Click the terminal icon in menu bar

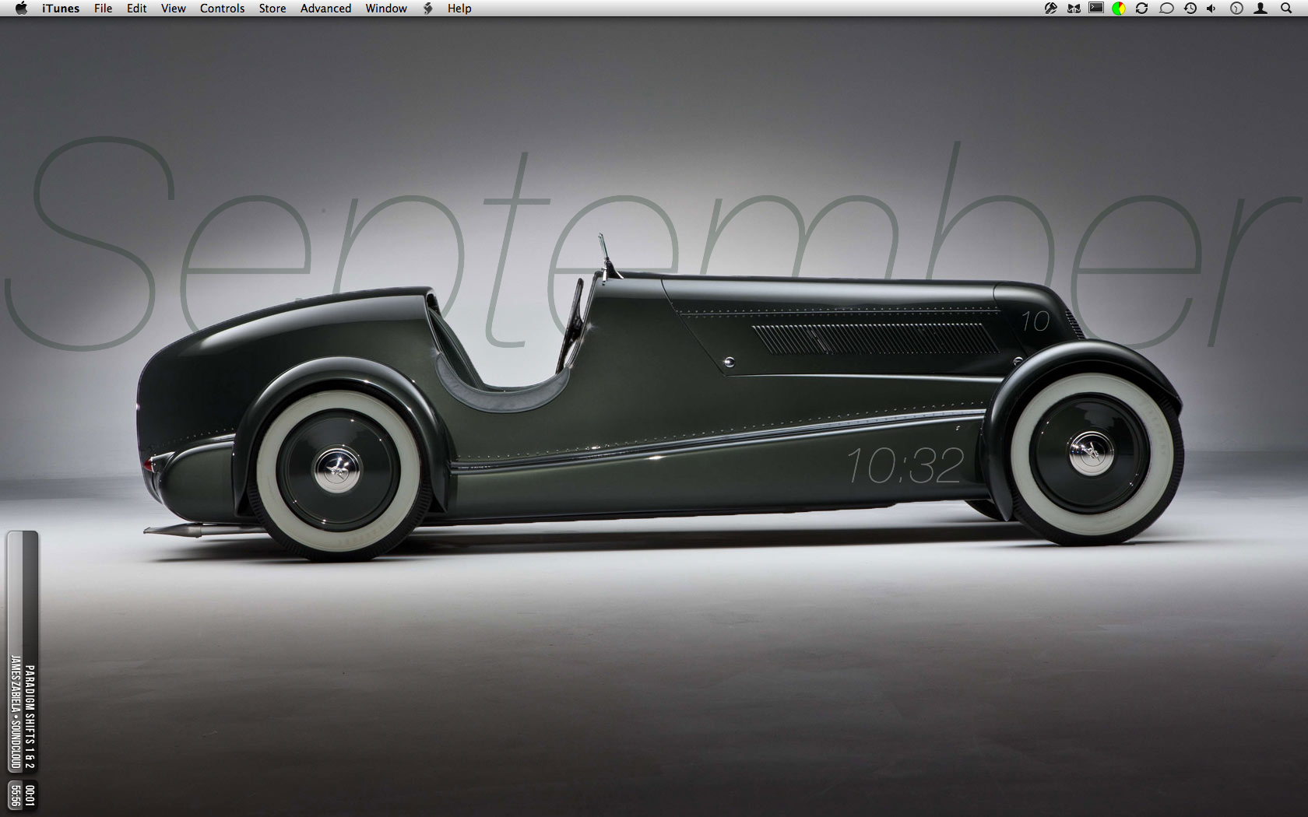click(x=1096, y=9)
